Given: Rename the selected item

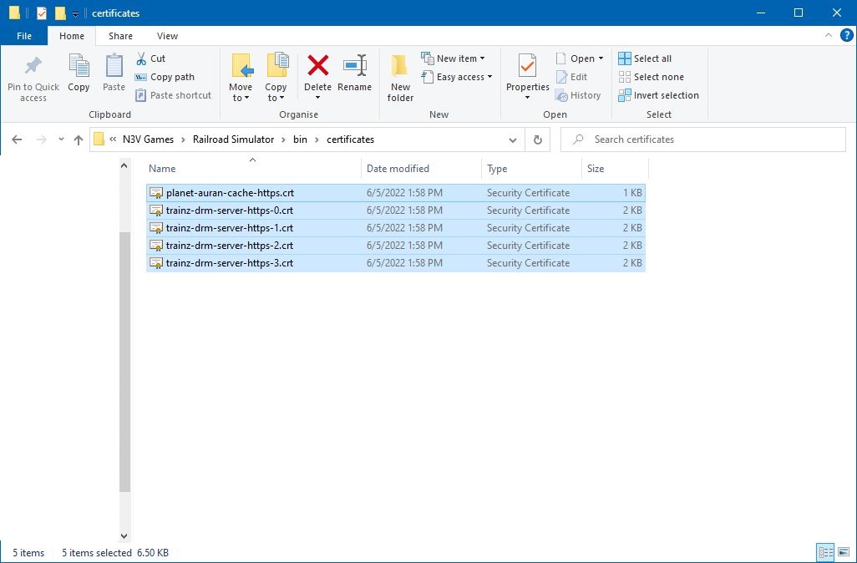Looking at the screenshot, I should [x=355, y=73].
